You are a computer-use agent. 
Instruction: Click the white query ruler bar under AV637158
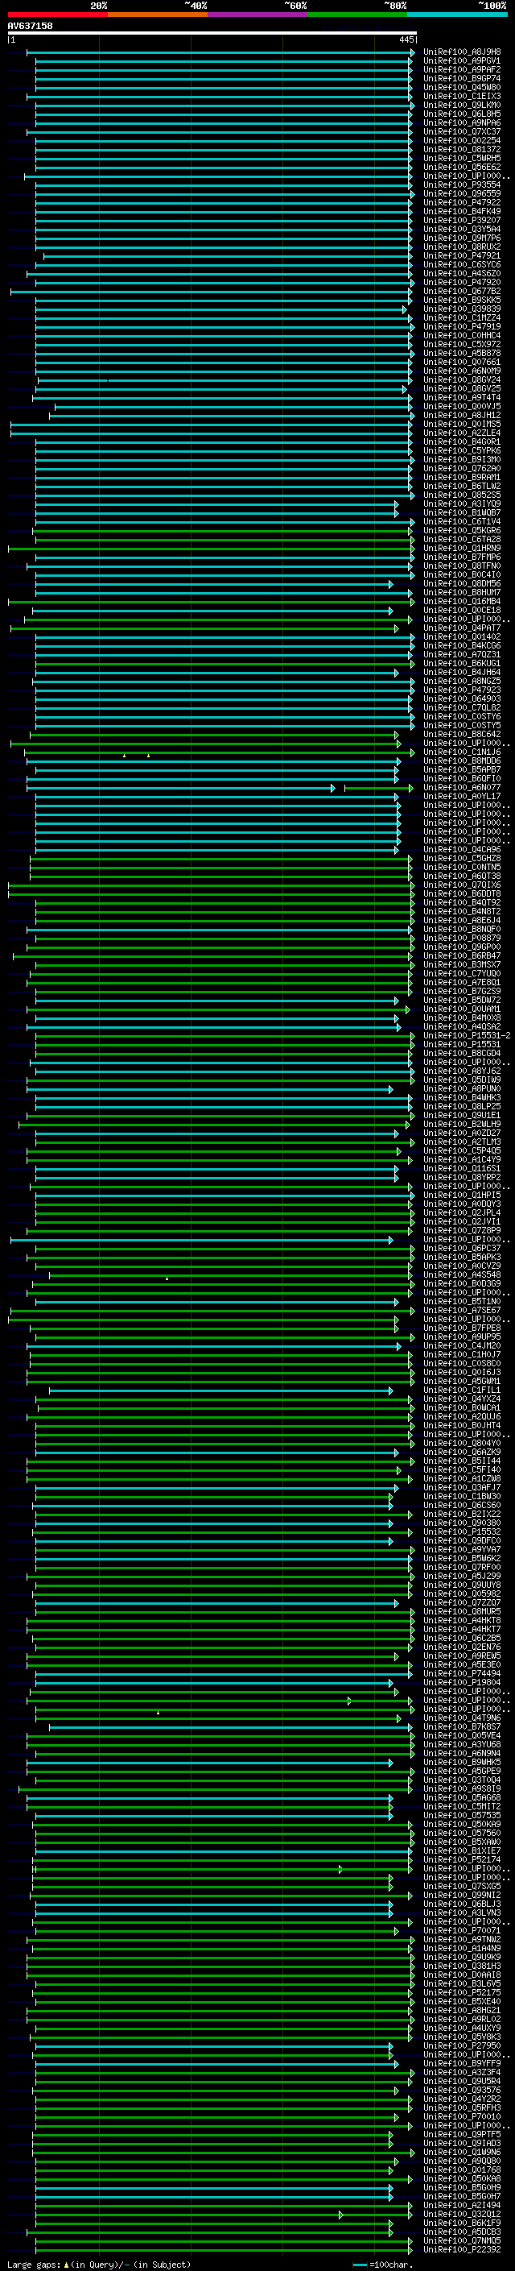coord(212,32)
